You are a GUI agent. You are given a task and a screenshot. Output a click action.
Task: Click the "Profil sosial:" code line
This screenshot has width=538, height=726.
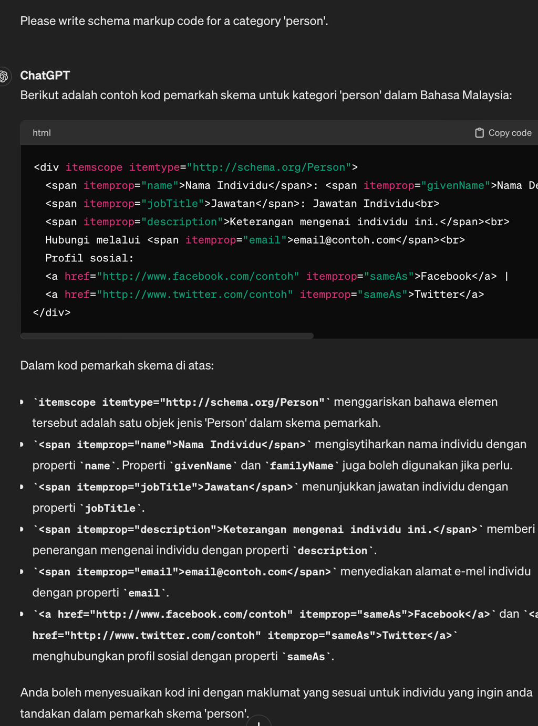coord(89,258)
